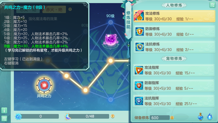Click the 防御修炼 shield icon

click(x=139, y=32)
